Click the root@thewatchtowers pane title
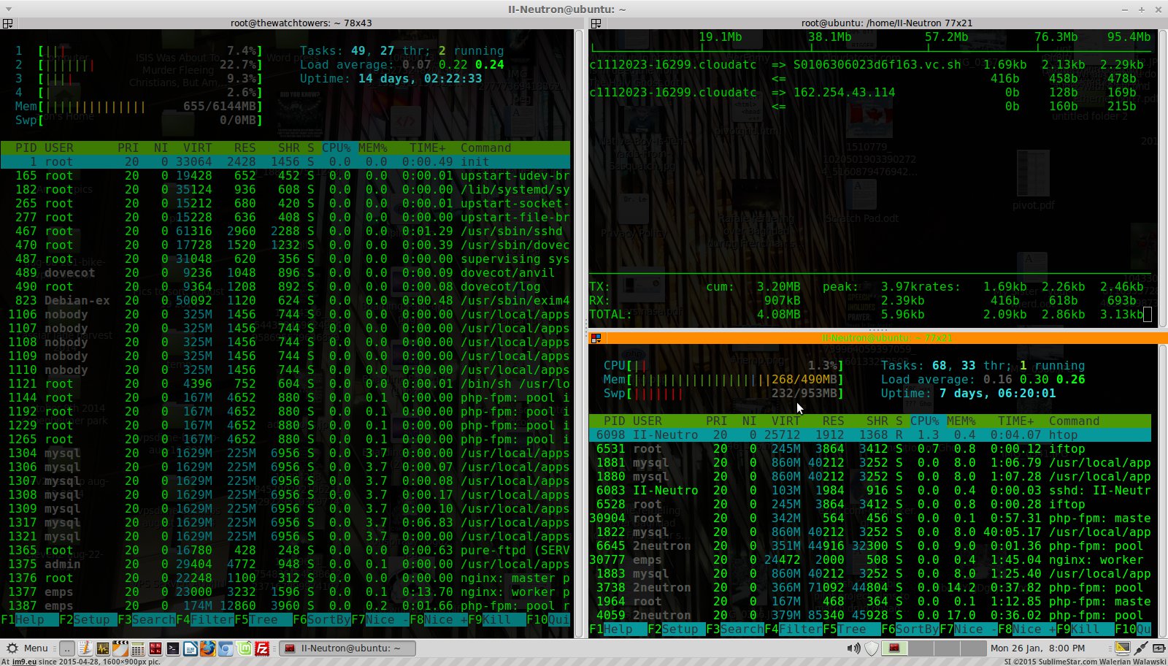Image resolution: width=1168 pixels, height=666 pixels. (x=301, y=23)
